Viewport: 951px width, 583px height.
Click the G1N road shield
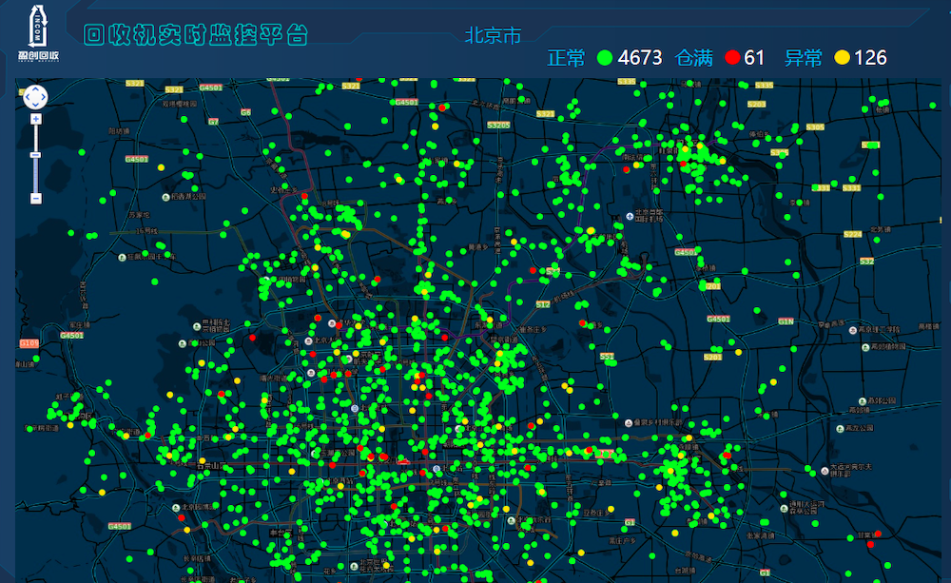[786, 321]
